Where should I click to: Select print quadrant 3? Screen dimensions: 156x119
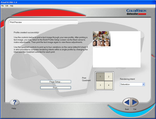tap(100, 85)
